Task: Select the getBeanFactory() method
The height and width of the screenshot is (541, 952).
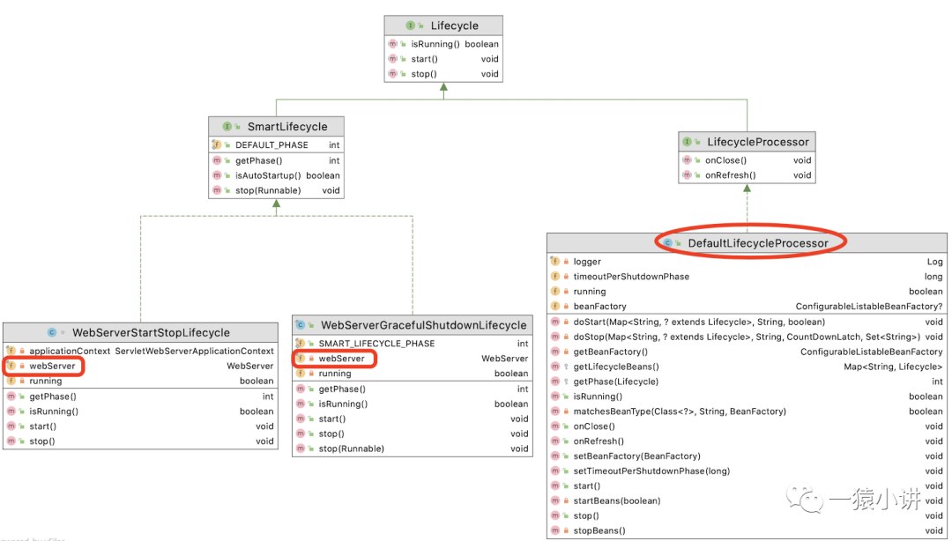Action: tap(747, 352)
